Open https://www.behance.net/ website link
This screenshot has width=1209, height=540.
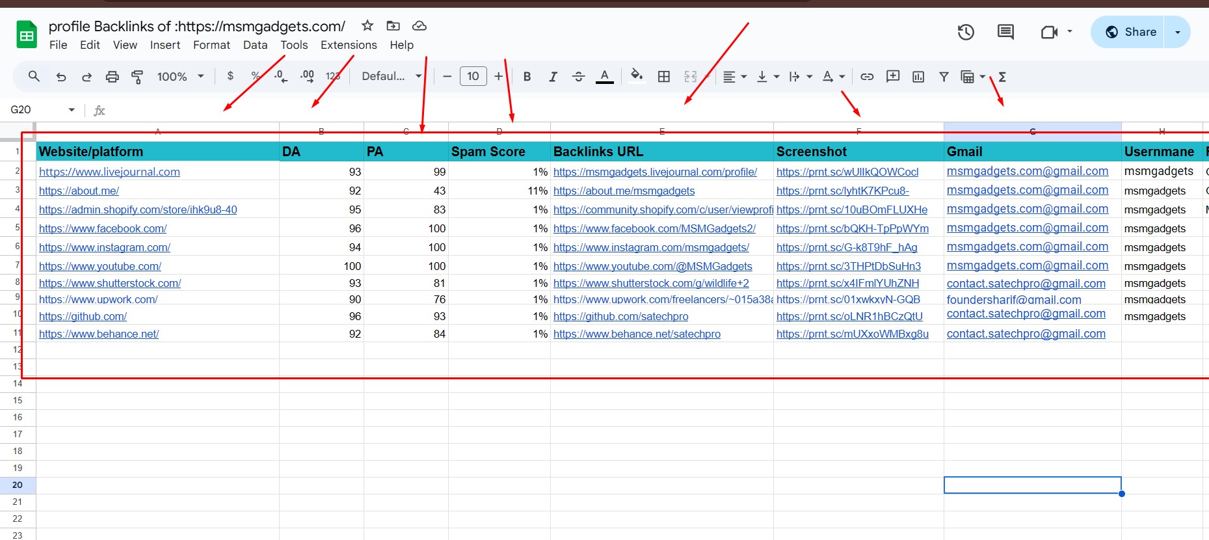(99, 334)
